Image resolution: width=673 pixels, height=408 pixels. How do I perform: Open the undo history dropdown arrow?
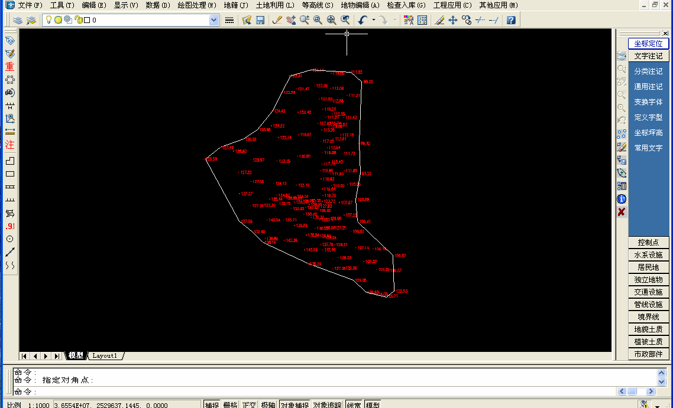(x=373, y=20)
